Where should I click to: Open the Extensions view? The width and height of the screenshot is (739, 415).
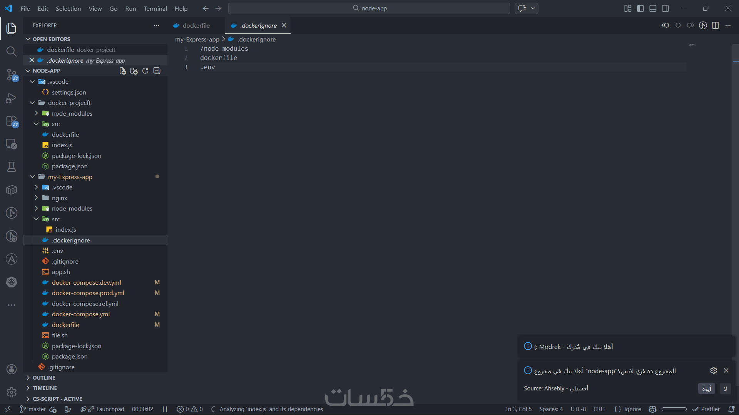click(12, 121)
